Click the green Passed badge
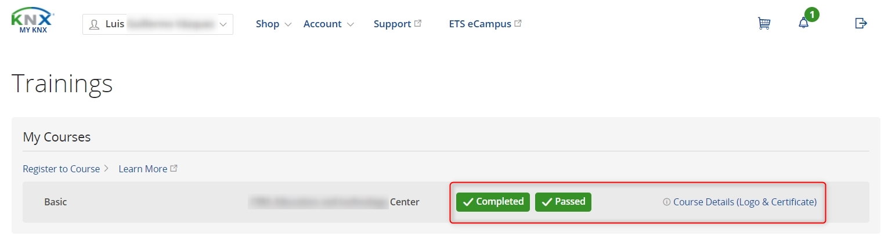The width and height of the screenshot is (888, 243). tap(563, 202)
